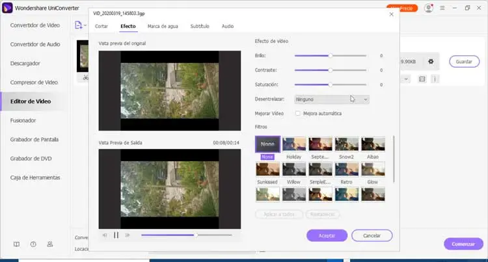488x262 pixels.
Task: Expand the Desentrelazar dropdown
Action: (332, 99)
